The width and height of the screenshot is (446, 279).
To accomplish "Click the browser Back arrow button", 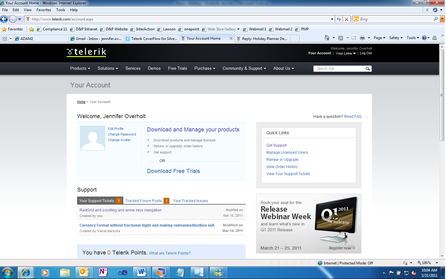I will [x=4, y=19].
